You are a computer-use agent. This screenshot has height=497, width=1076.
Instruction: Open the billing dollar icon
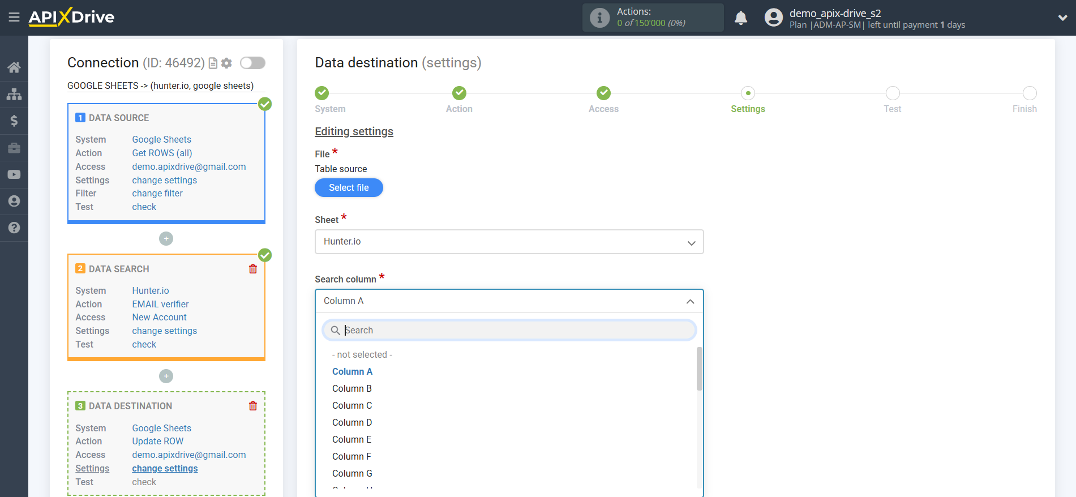click(x=14, y=121)
